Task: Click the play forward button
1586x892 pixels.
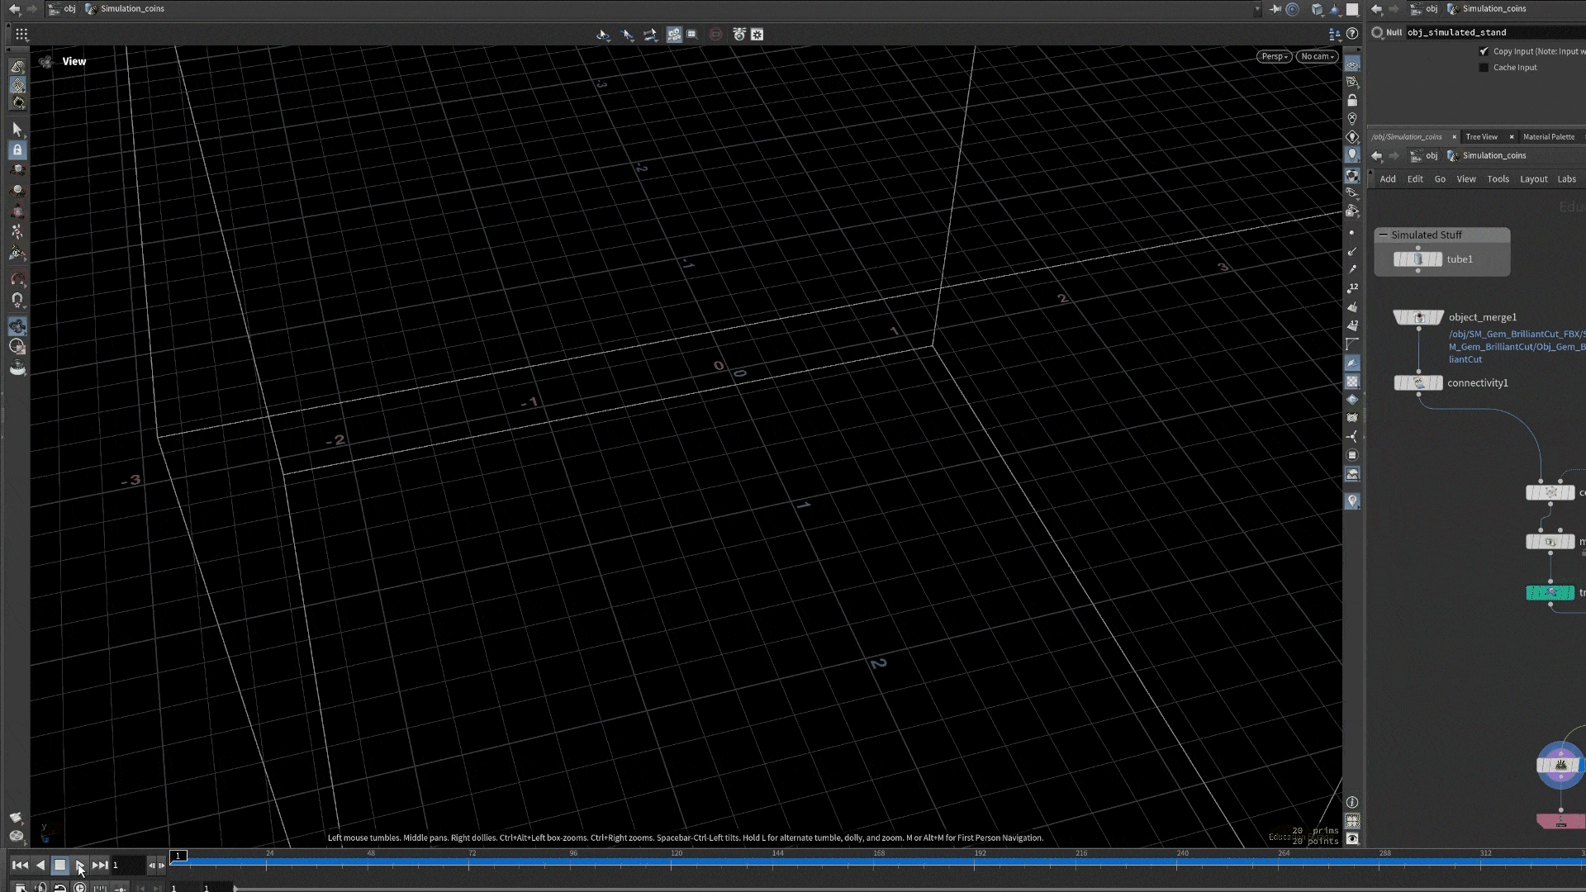Action: coord(80,865)
